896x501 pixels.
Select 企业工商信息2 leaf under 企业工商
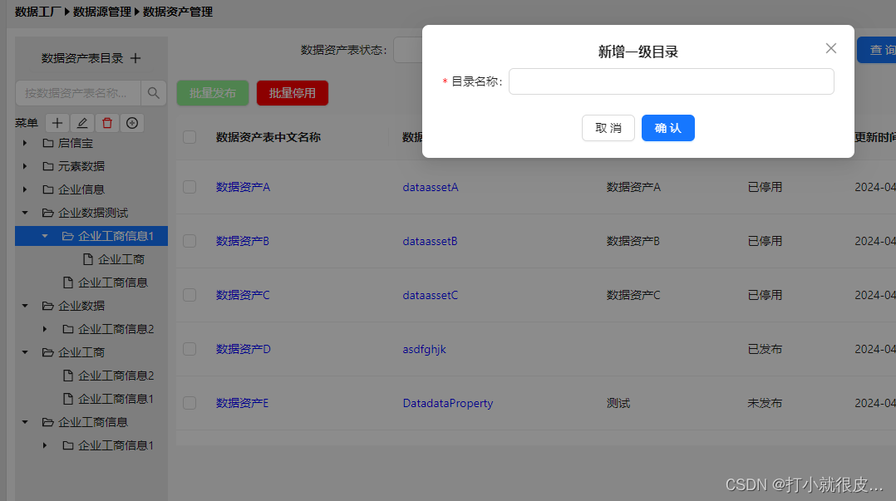[x=116, y=376]
